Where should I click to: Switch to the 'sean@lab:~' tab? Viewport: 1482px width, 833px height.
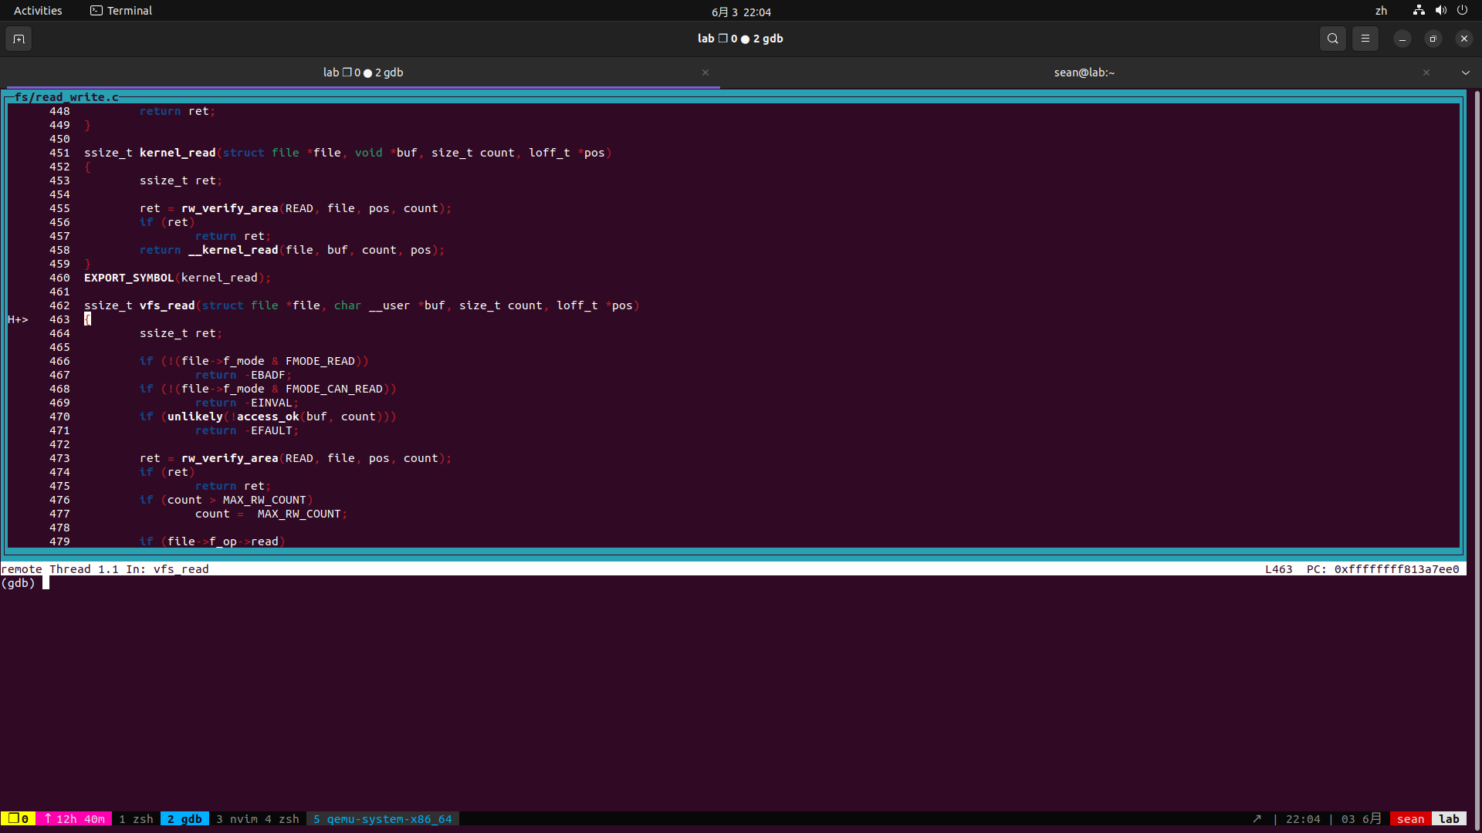(1084, 73)
